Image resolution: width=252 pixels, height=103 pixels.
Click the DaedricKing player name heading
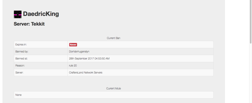[x=41, y=14]
